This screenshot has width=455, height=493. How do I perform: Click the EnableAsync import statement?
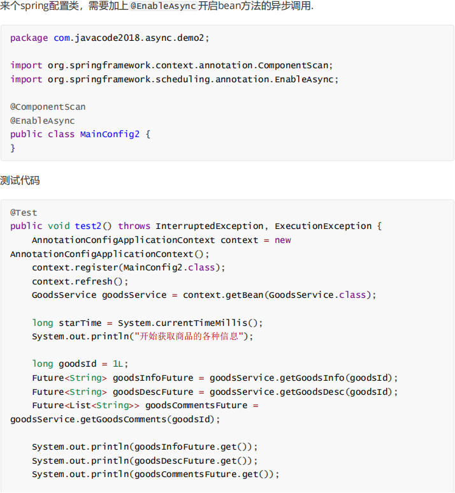[x=175, y=80]
